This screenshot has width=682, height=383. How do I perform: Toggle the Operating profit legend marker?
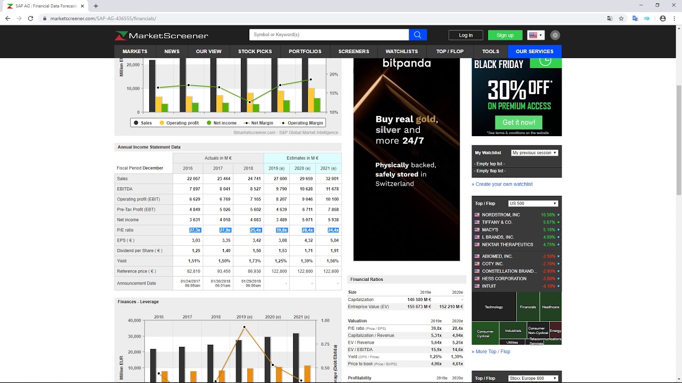tap(162, 123)
